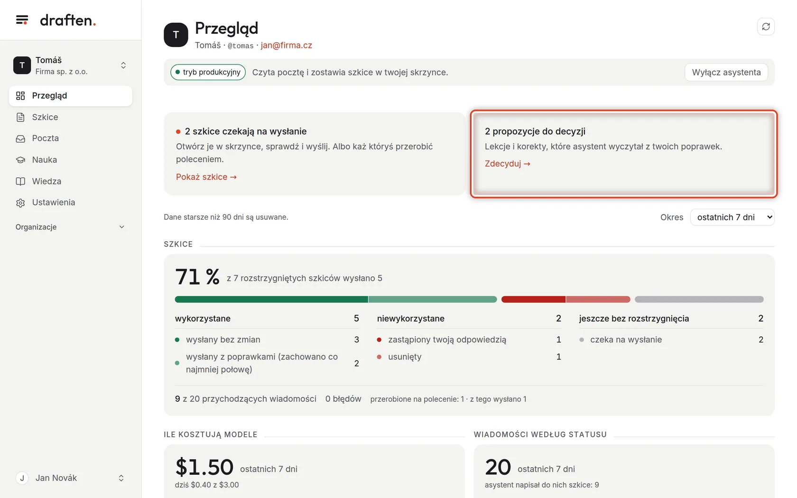Screen dimensions: 797x498
Task: Select the Przegląd dashboard item
Action: pyautogui.click(x=70, y=96)
